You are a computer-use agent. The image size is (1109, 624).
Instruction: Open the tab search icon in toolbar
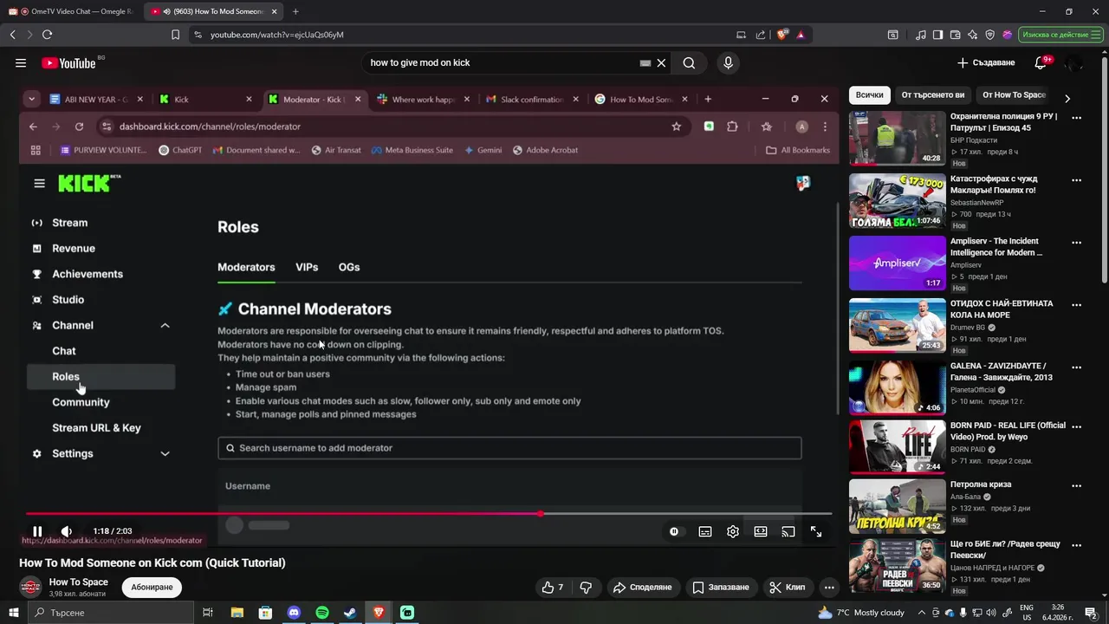892,35
